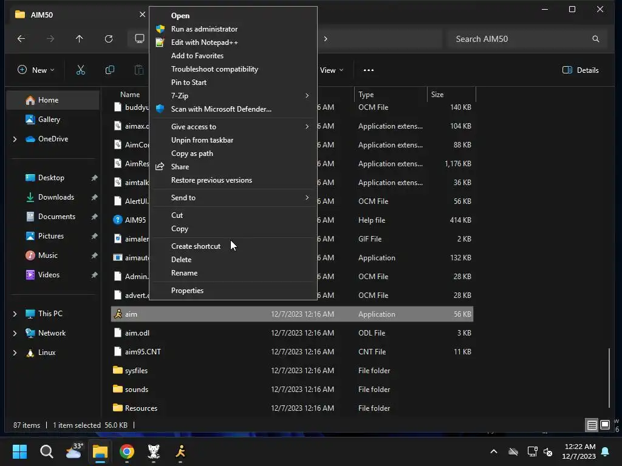Image resolution: width=622 pixels, height=466 pixels.
Task: Open Properties from the context menu
Action: (233, 291)
